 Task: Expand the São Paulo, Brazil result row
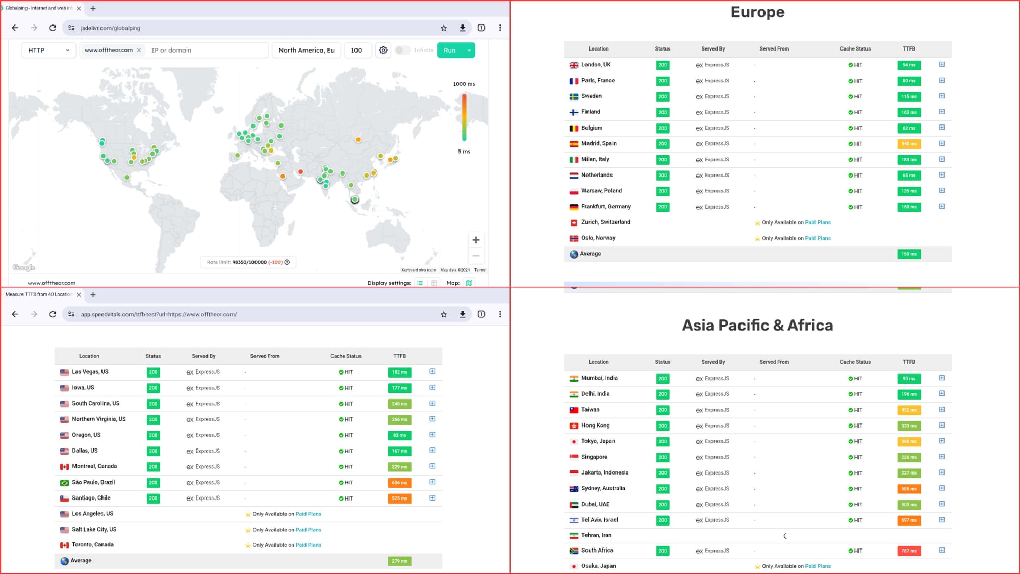point(432,482)
